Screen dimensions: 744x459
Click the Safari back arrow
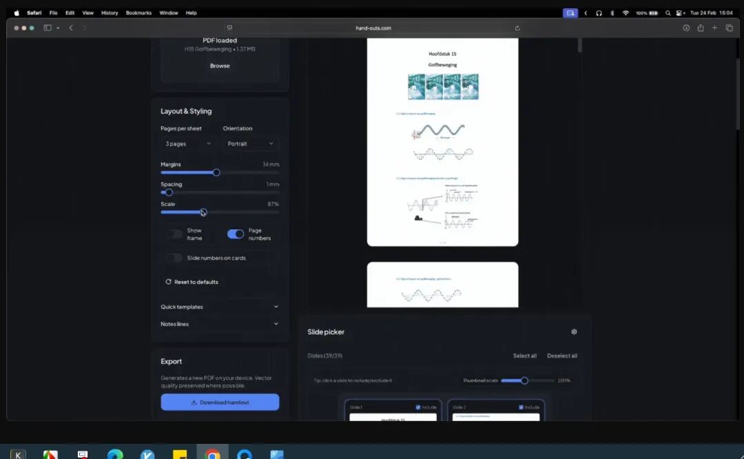[x=71, y=28]
